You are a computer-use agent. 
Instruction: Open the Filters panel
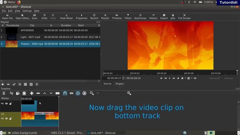pos(128,16)
